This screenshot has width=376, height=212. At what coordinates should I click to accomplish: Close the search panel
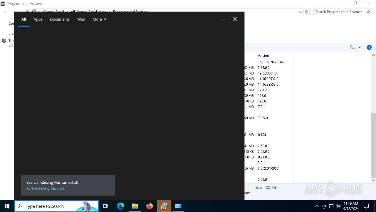235,19
